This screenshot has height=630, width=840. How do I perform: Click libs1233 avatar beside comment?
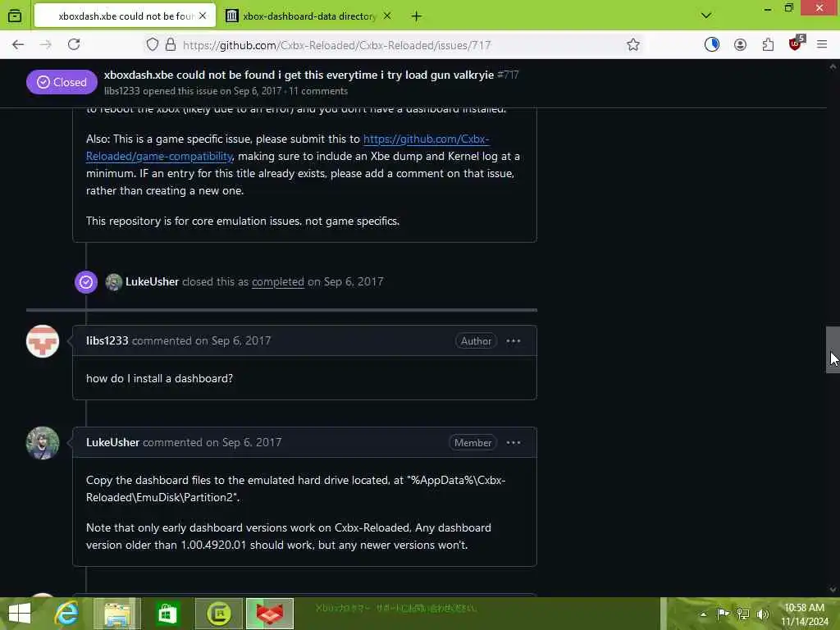coord(43,341)
